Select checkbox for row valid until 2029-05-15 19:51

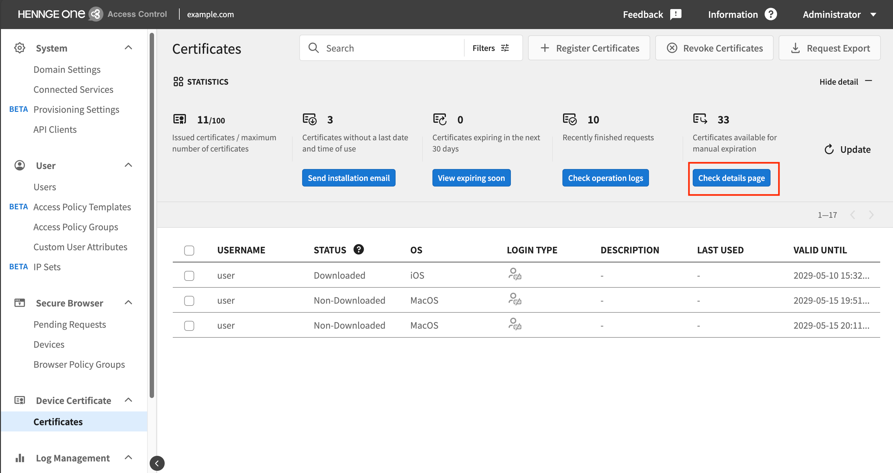(x=189, y=301)
